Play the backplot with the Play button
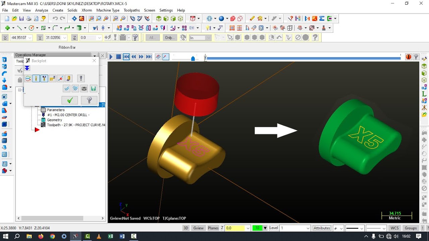 pyautogui.click(x=111, y=57)
